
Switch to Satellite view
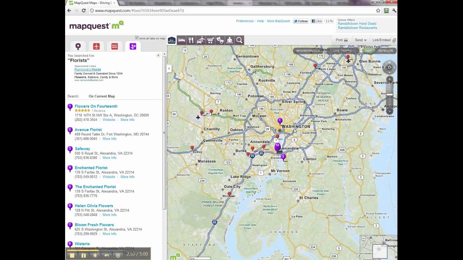coord(386,51)
